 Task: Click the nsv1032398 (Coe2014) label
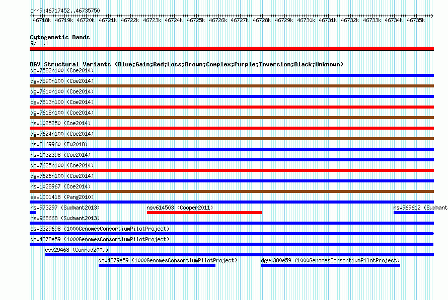coord(60,155)
